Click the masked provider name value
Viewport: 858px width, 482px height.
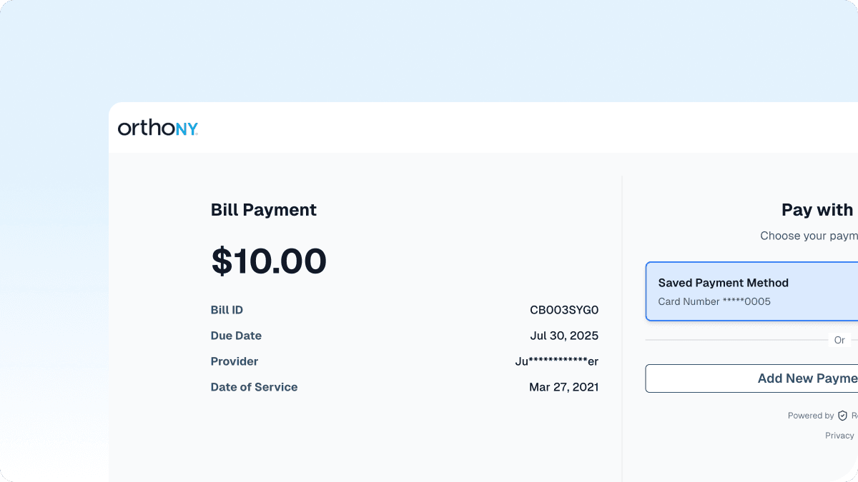(x=556, y=361)
